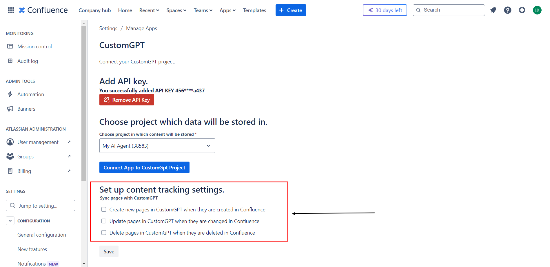Expand the Recent menu

click(149, 10)
